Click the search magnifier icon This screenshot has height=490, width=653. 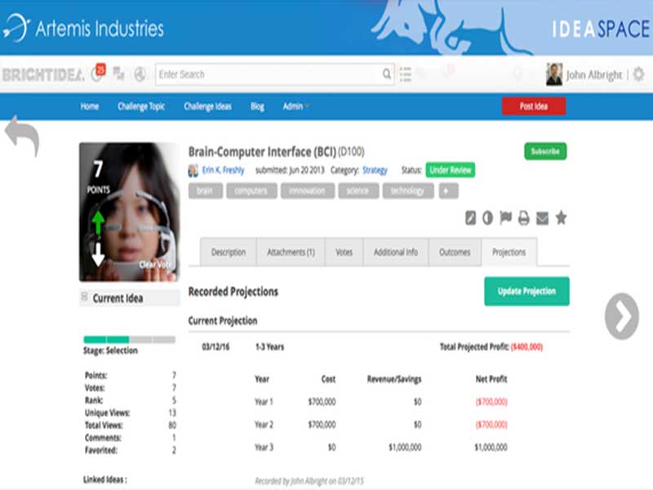pos(385,73)
